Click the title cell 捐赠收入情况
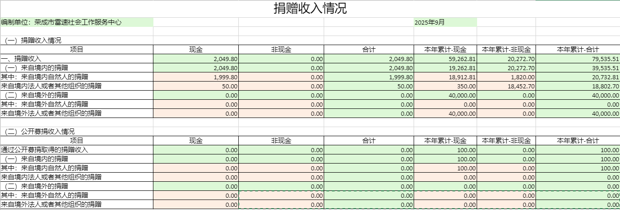The height and width of the screenshot is (210, 620). coord(310,9)
